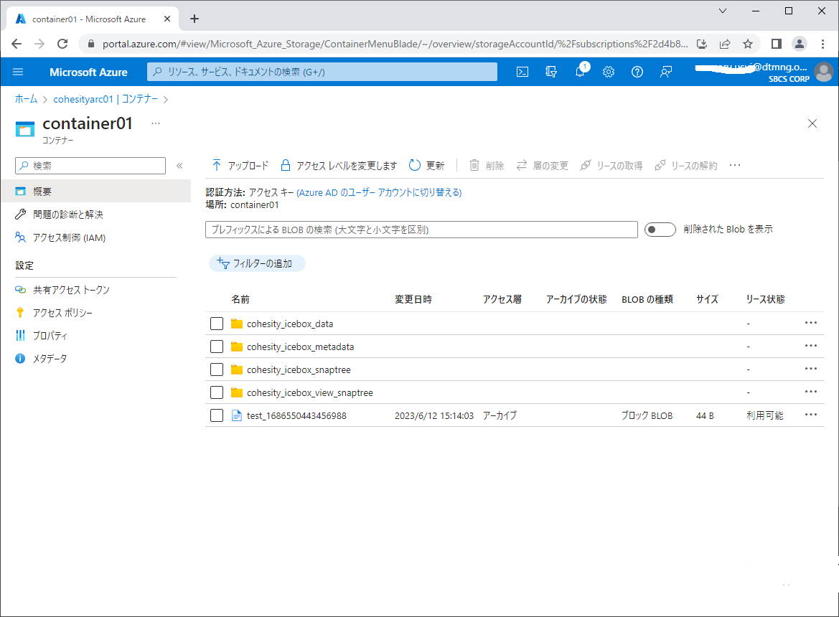Check the cohesity_icebox_data row checkbox
Screen dimensions: 839x617
tap(217, 324)
